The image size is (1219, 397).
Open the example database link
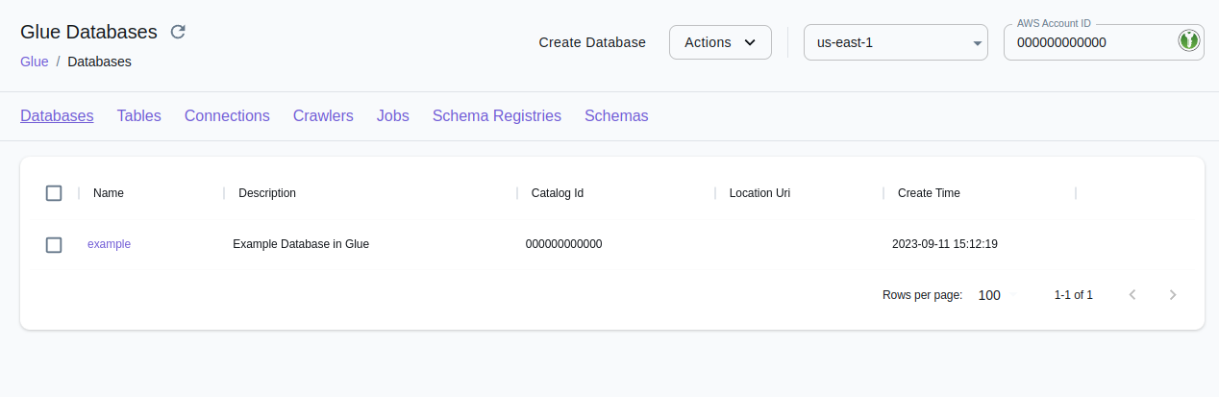(x=109, y=244)
